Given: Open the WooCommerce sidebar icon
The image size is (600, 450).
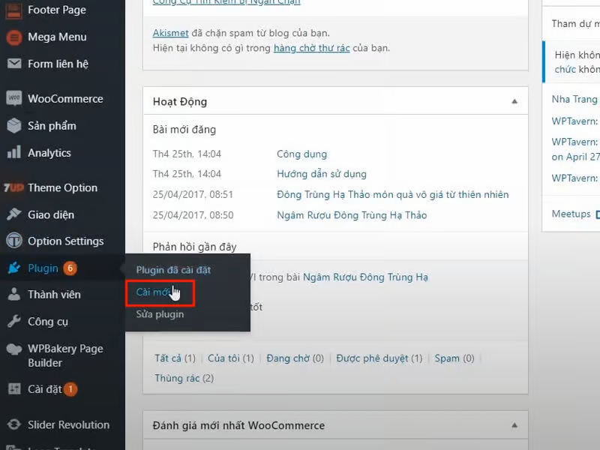Looking at the screenshot, I should pyautogui.click(x=15, y=98).
